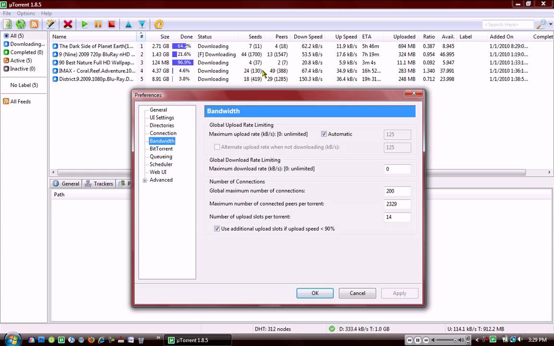Click the Cancel button in Preferences
Viewport: 554px width, 346px height.
[357, 293]
